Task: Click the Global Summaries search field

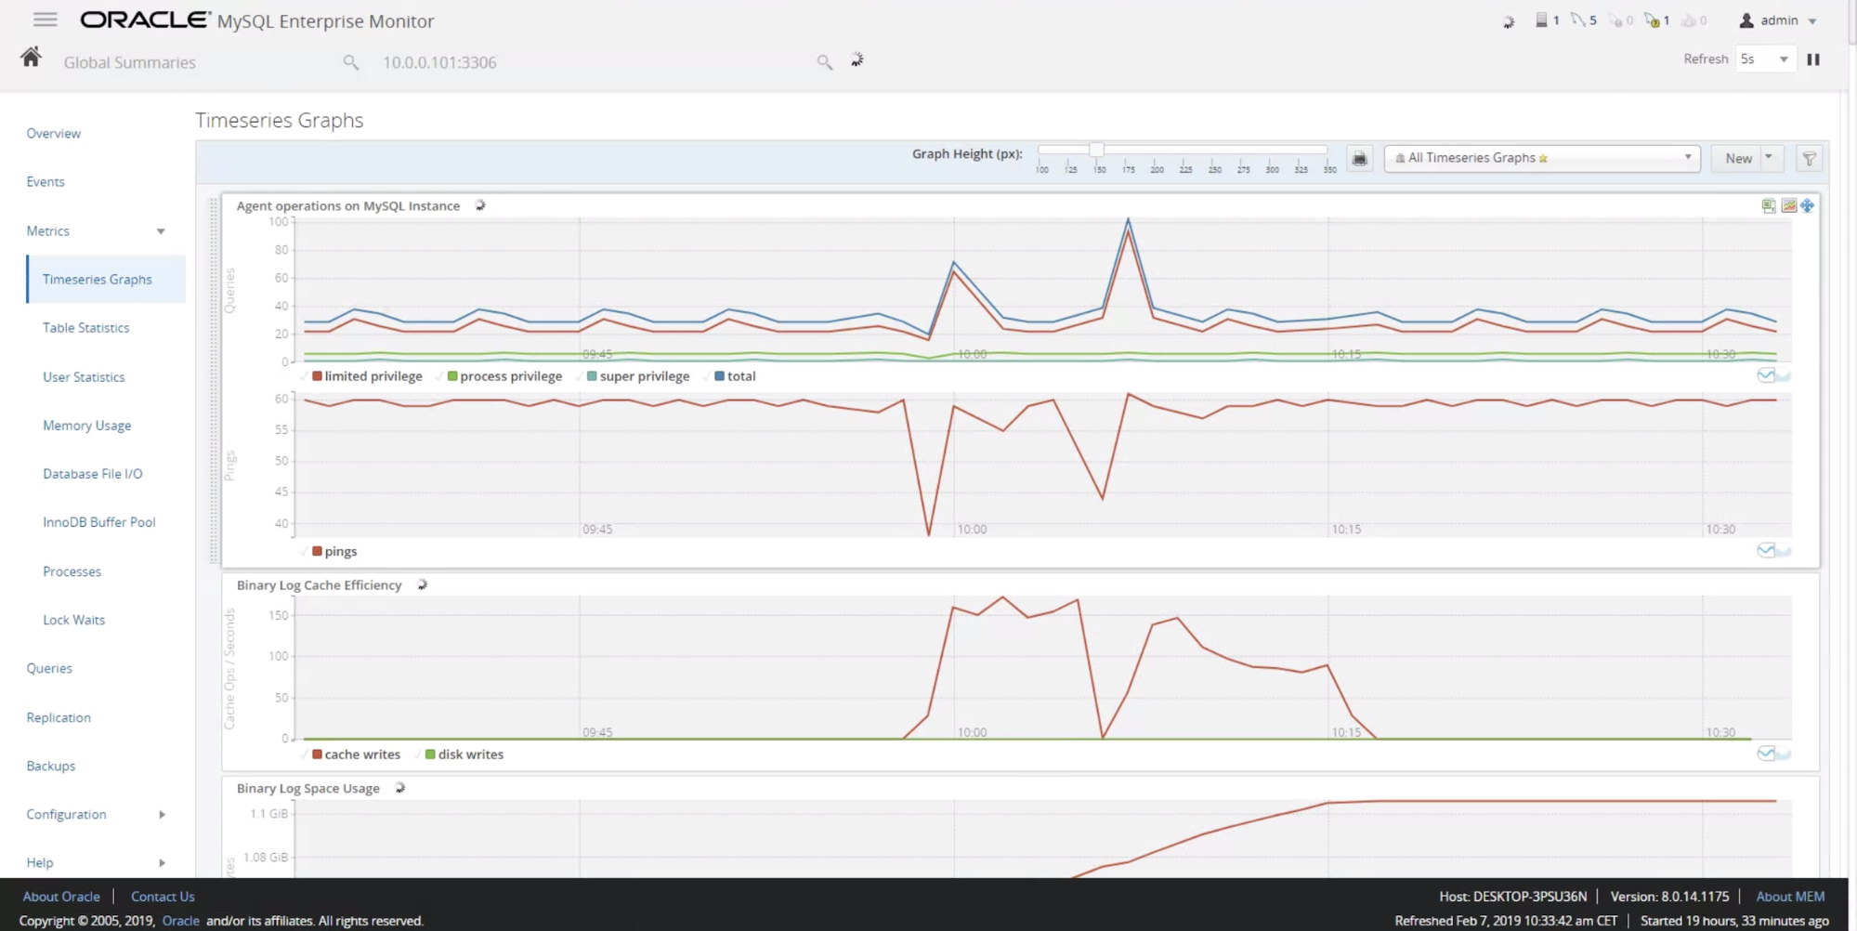Action: pyautogui.click(x=200, y=62)
